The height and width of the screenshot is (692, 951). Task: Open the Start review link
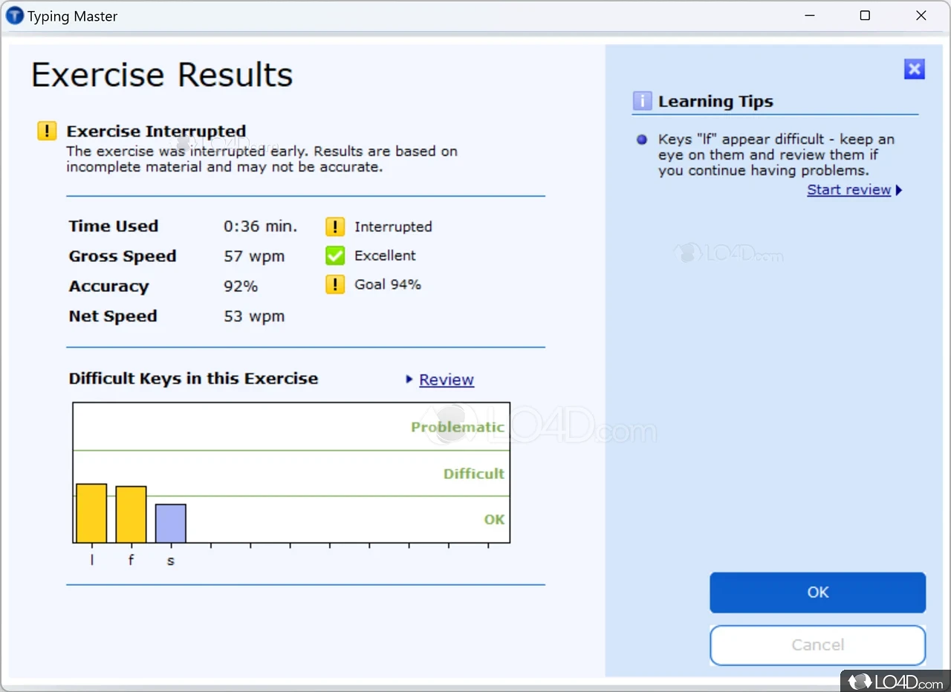(x=848, y=190)
